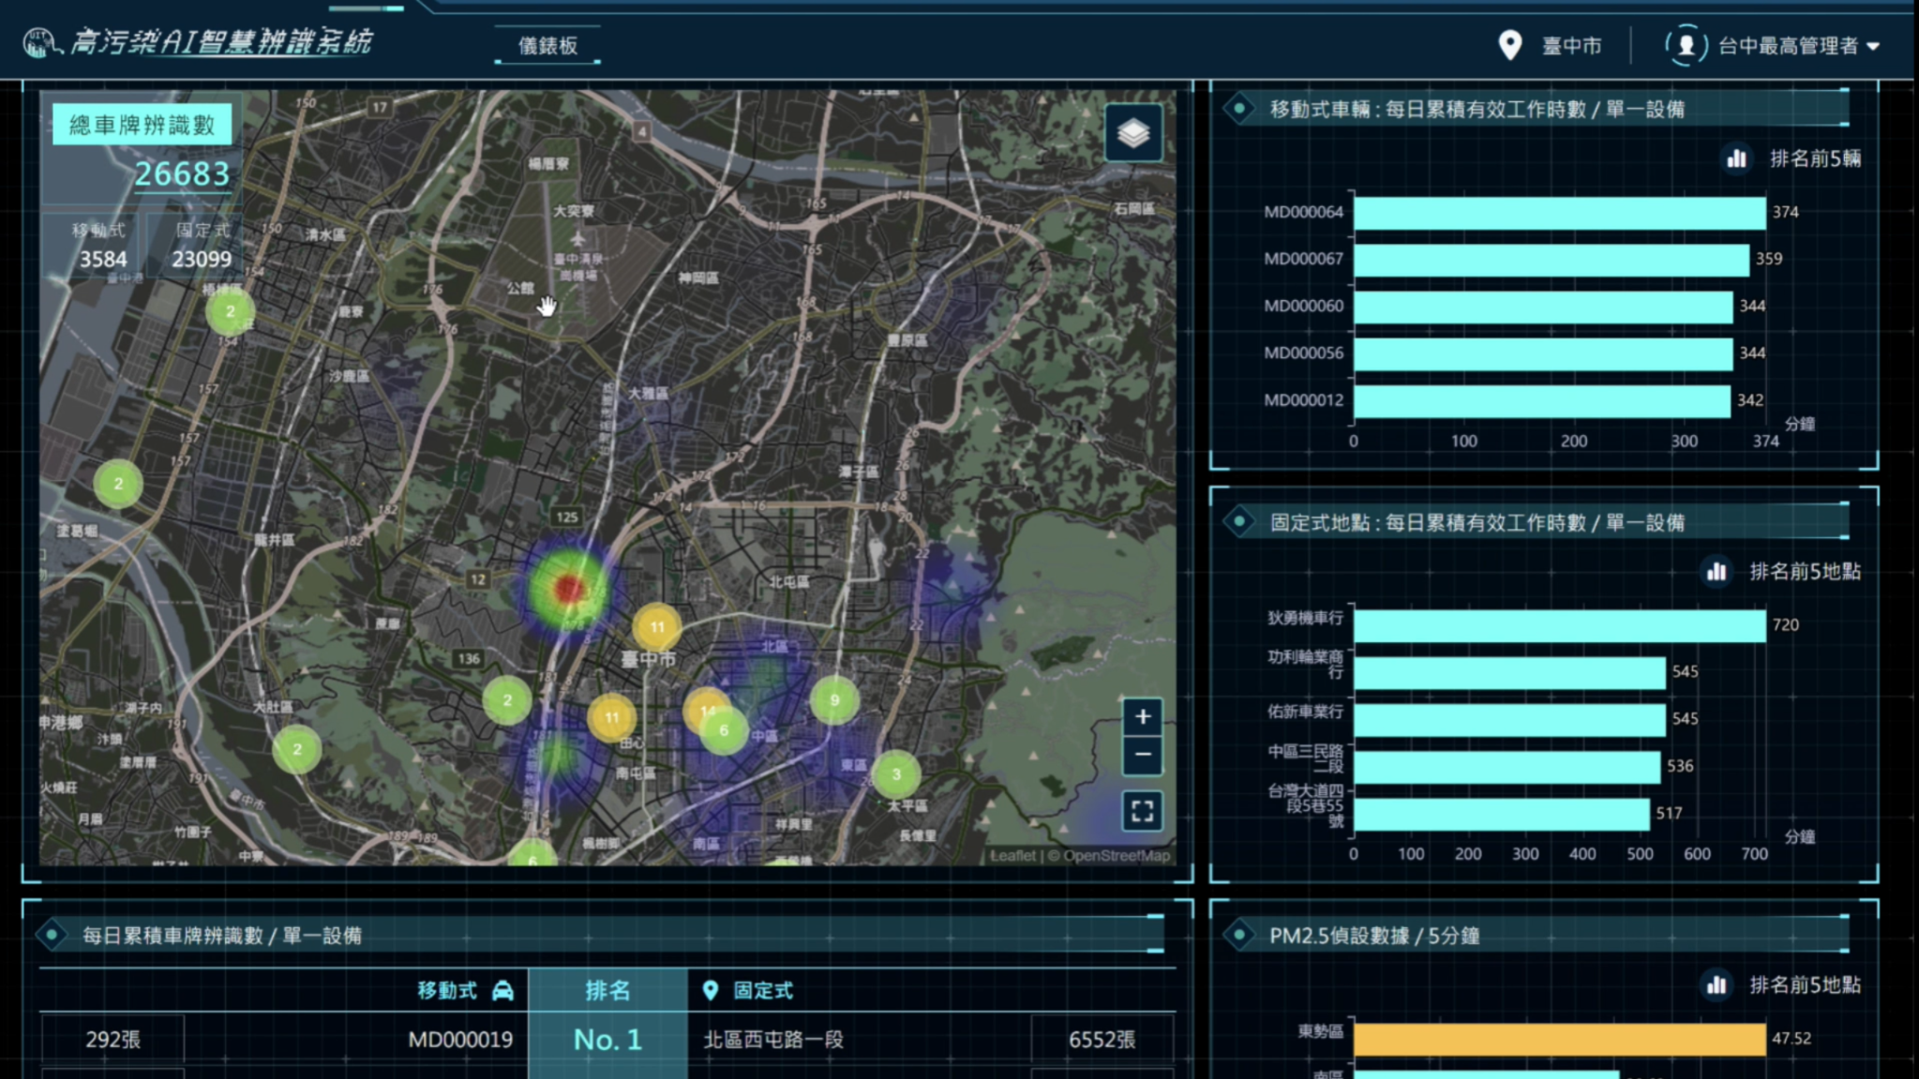Click the 6552張 value cell

coord(1102,1040)
